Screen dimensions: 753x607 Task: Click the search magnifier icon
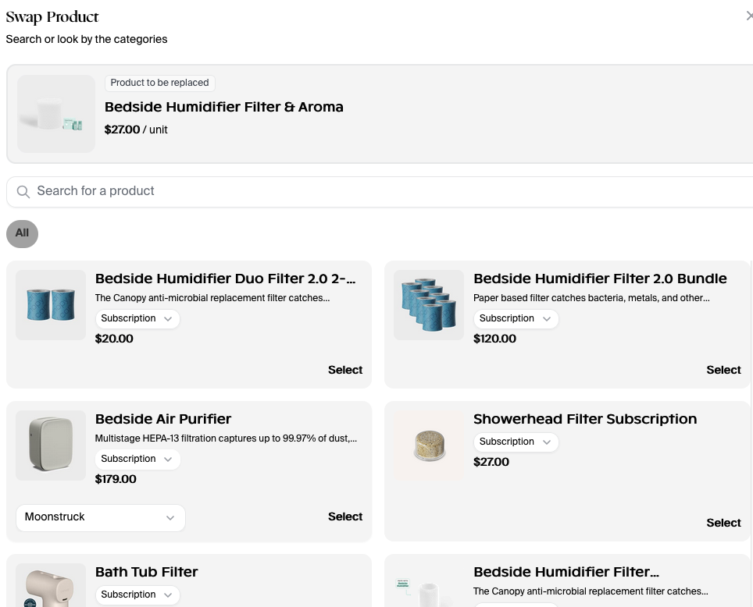[x=23, y=192]
